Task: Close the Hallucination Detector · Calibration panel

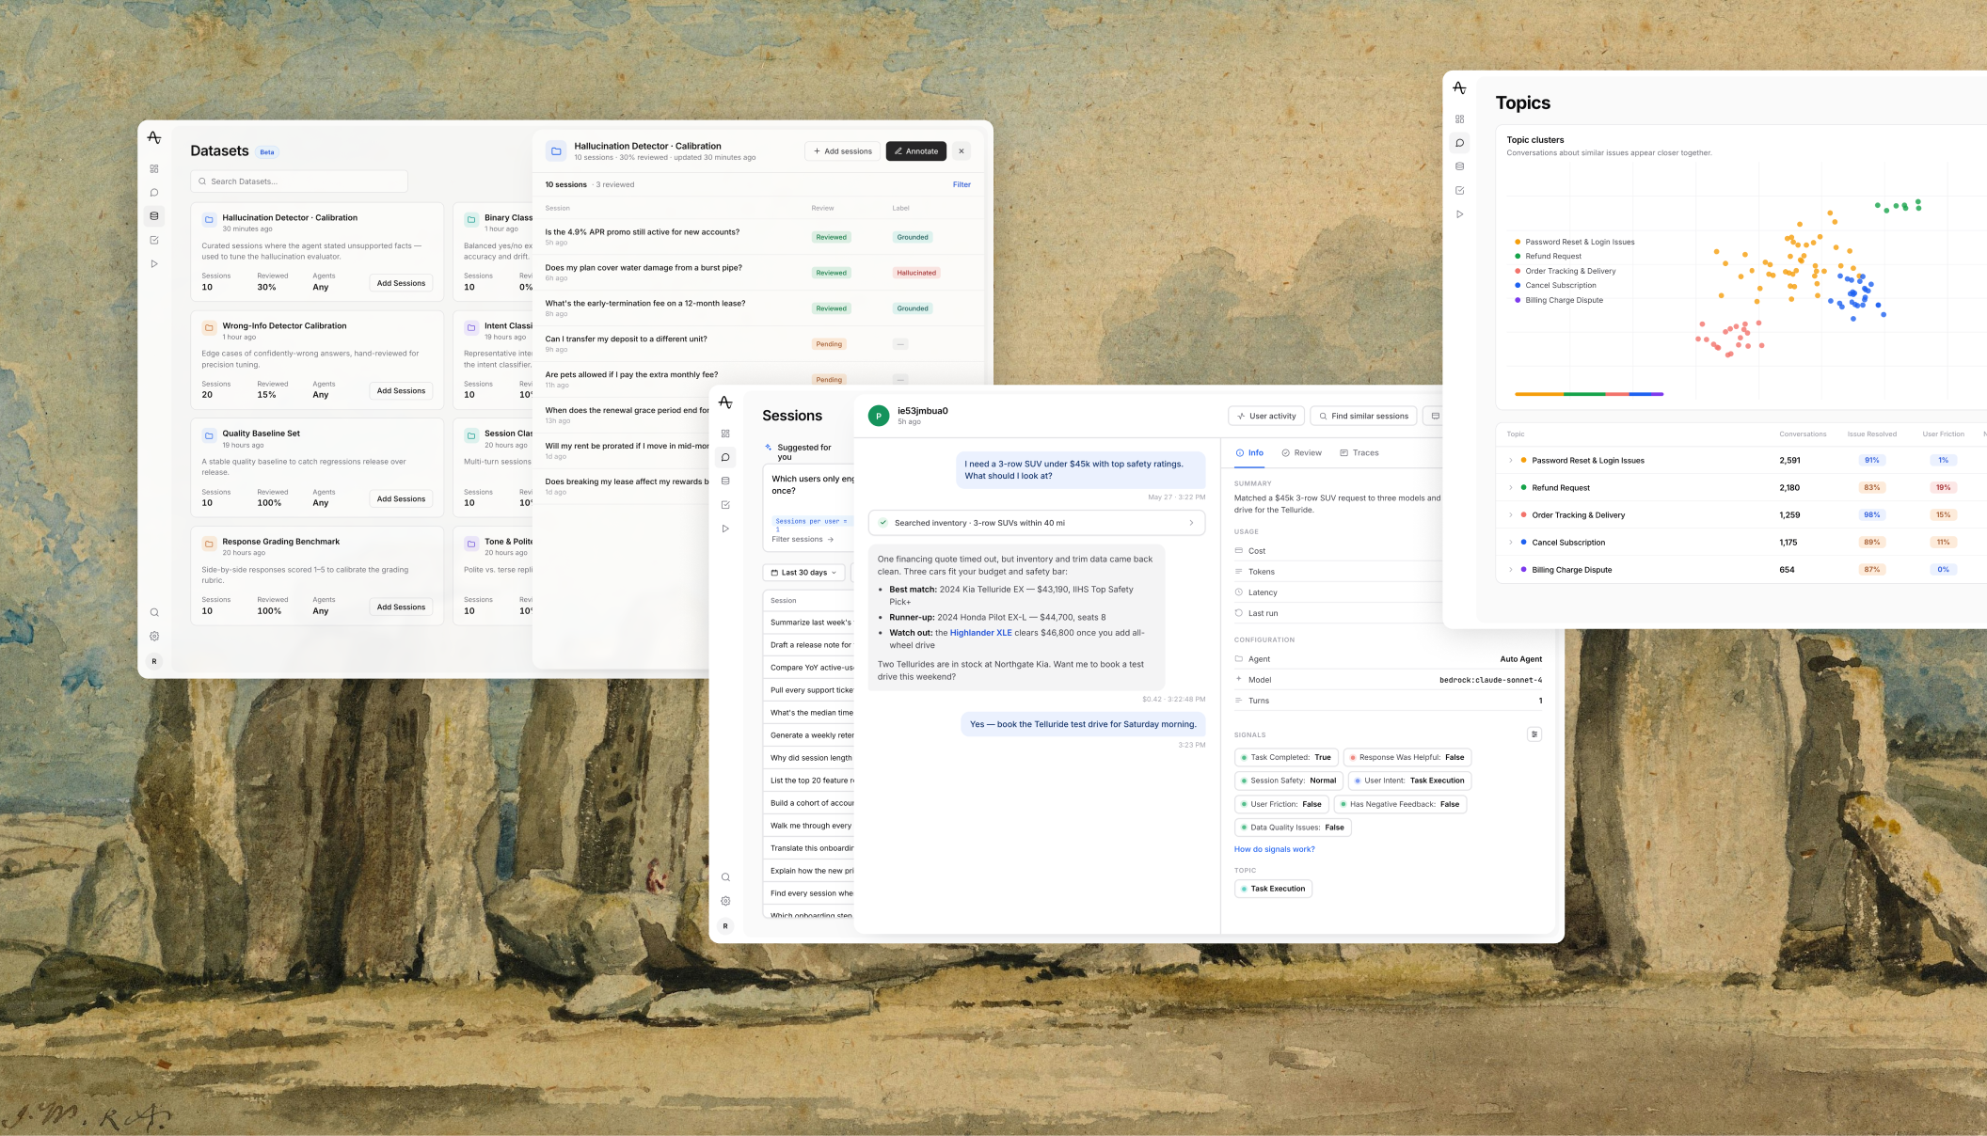Action: (x=961, y=151)
